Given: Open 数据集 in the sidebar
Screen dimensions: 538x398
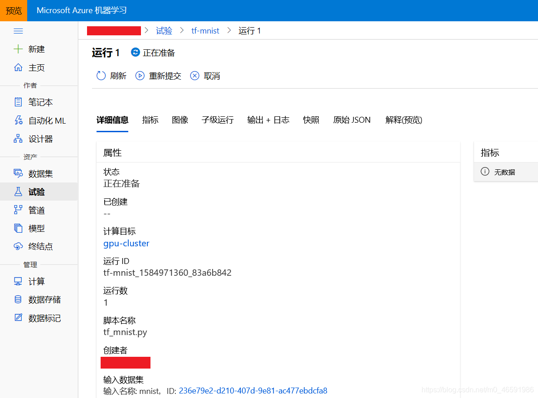Looking at the screenshot, I should [40, 174].
